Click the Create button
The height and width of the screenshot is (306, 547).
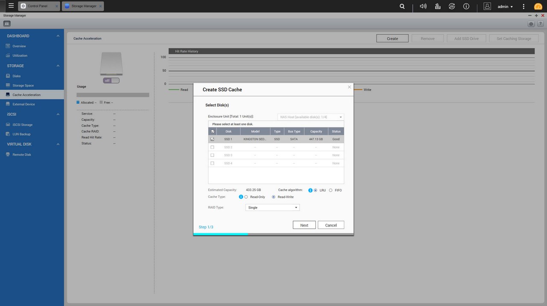click(x=392, y=38)
